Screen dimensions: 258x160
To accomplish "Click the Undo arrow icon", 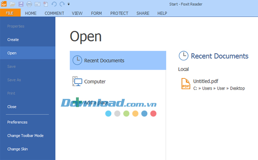I will (54, 4).
